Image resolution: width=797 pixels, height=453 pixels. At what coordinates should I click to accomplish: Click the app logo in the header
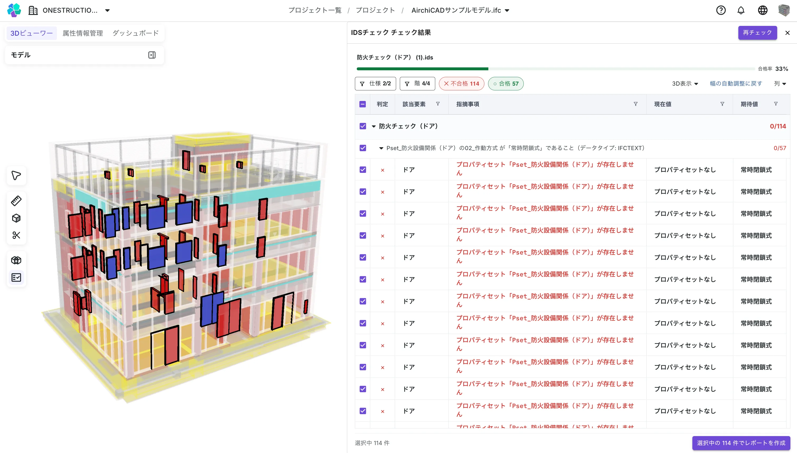coord(14,10)
